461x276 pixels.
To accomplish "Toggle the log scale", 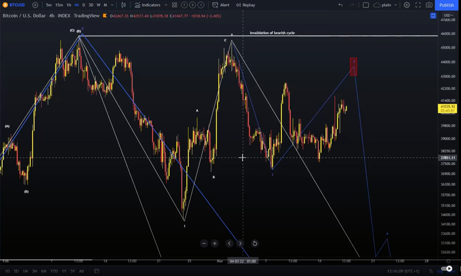I will 440,271.
